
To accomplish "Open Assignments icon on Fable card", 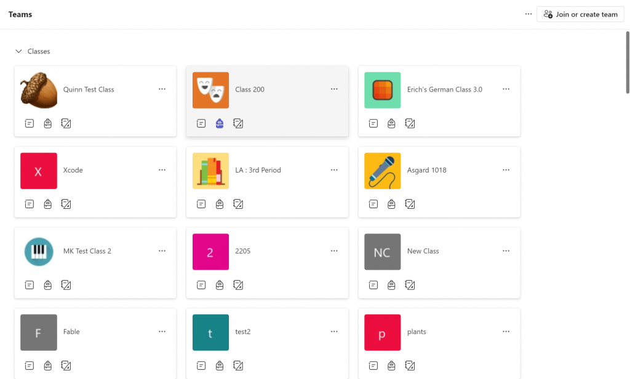I will point(30,365).
